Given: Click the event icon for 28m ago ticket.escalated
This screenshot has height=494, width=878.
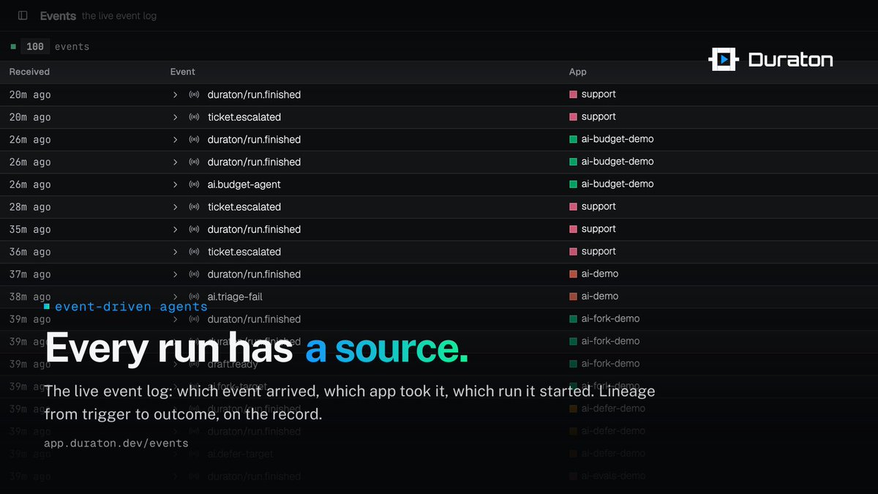Looking at the screenshot, I should tap(194, 207).
